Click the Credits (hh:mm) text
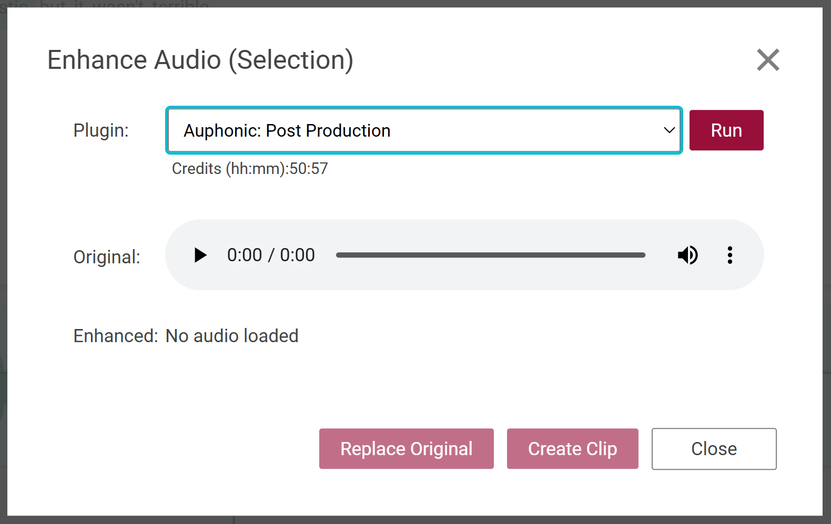 (250, 169)
